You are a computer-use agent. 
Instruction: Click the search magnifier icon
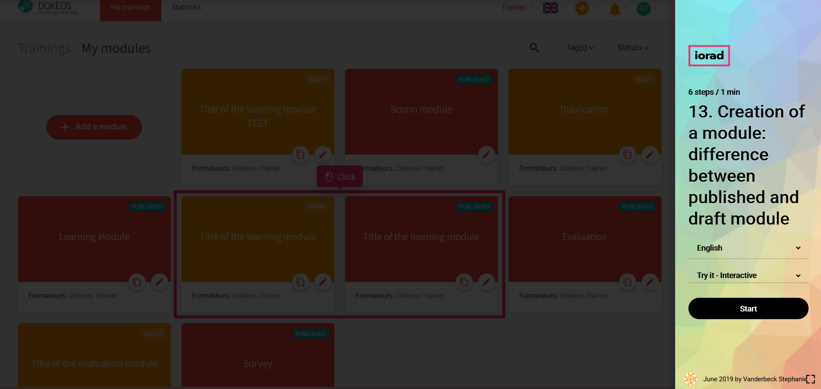(x=534, y=48)
